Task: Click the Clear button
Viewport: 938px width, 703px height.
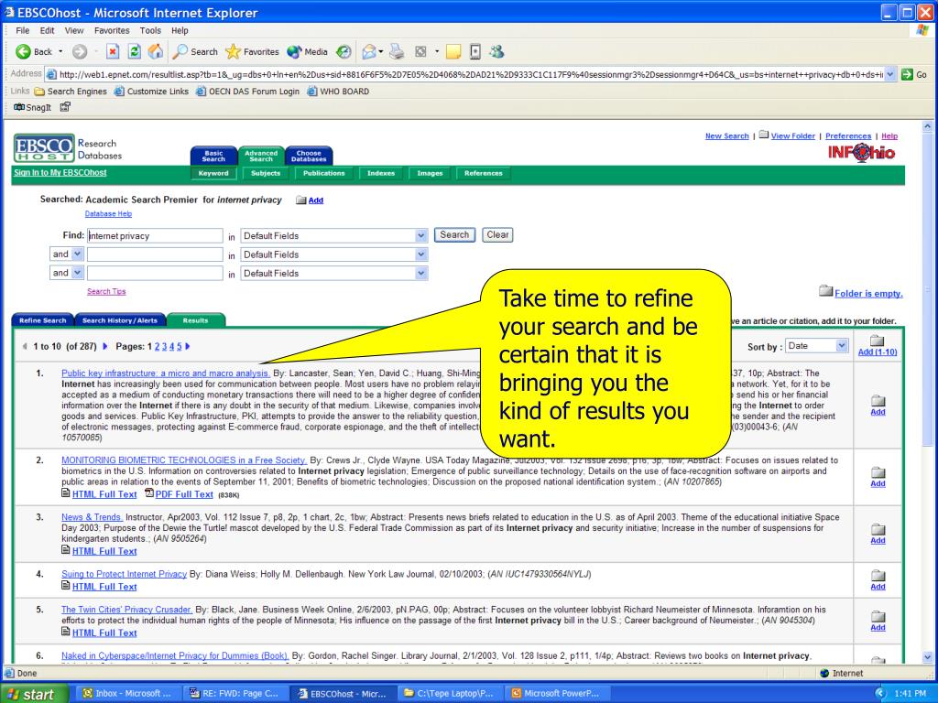Action: [497, 235]
